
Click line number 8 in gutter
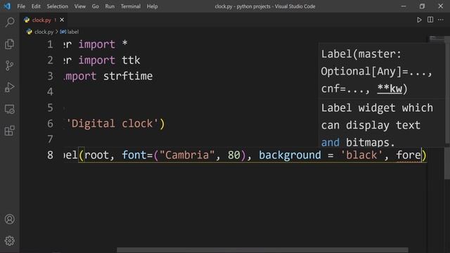(50, 155)
